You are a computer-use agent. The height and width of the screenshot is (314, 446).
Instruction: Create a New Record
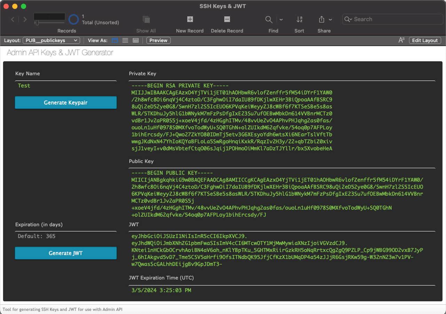(190, 20)
